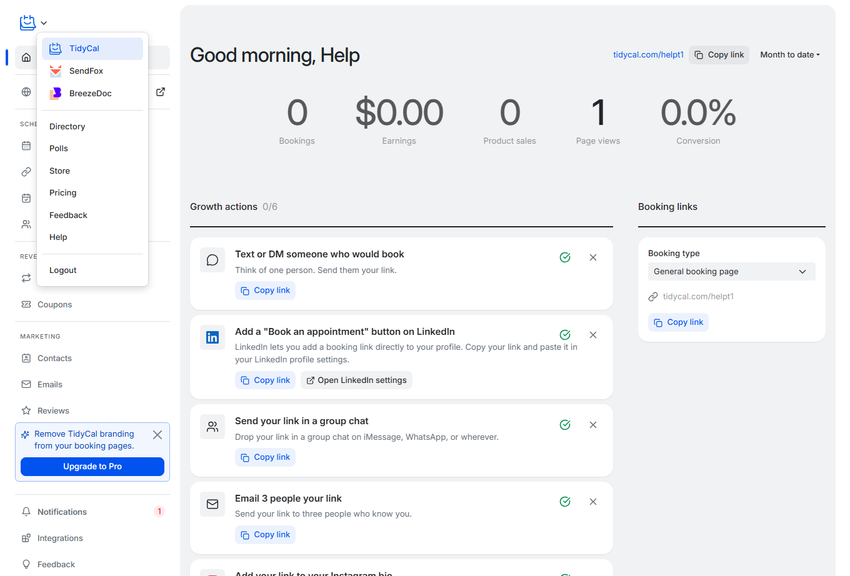Open Emails in the sidebar

pyautogui.click(x=92, y=385)
